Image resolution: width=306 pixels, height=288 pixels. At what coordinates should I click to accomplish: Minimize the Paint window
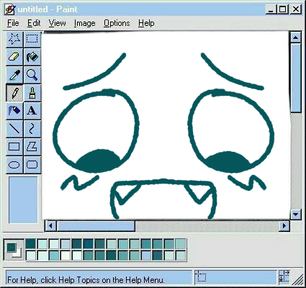click(x=271, y=9)
